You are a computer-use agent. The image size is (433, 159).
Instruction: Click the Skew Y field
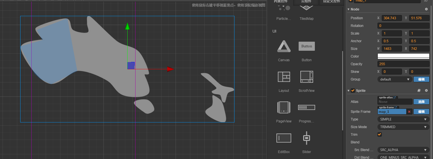tap(419, 72)
